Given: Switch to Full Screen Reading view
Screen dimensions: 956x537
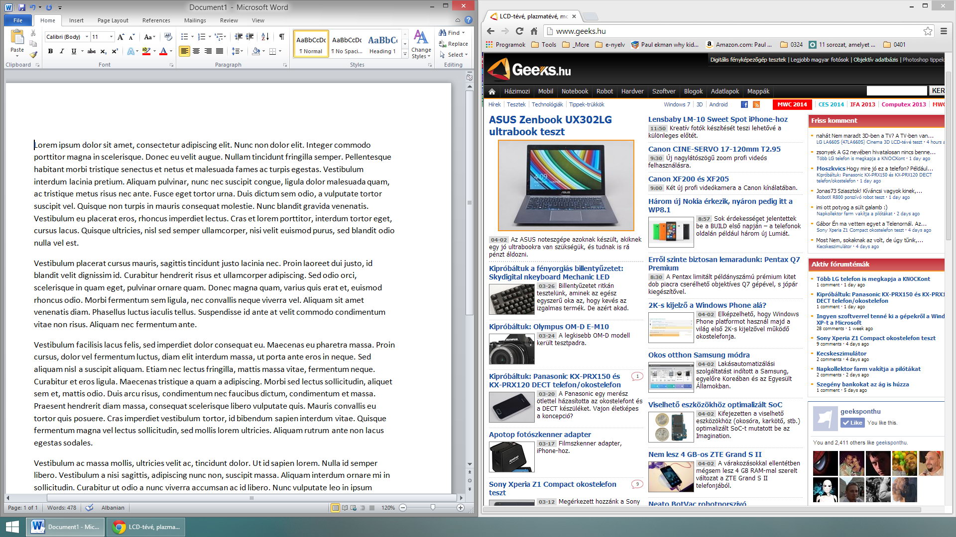Looking at the screenshot, I should 345,508.
